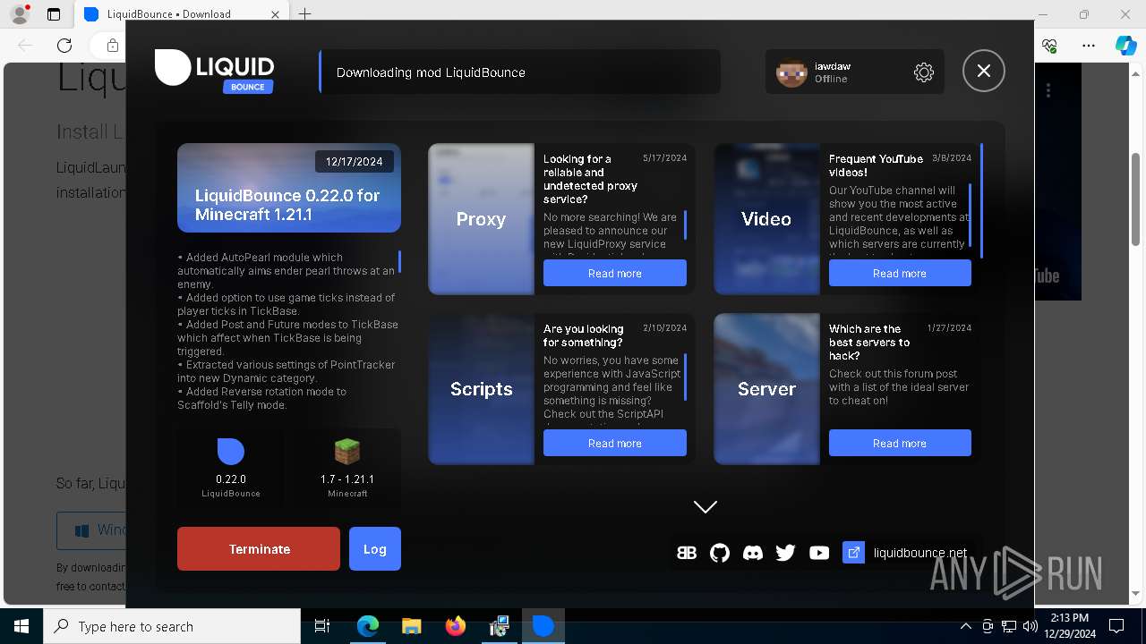The image size is (1146, 644).
Task: Refresh the browser page
Action: point(64,46)
